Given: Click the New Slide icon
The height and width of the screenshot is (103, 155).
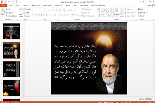Looking at the screenshot, I should click(x=21, y=11).
